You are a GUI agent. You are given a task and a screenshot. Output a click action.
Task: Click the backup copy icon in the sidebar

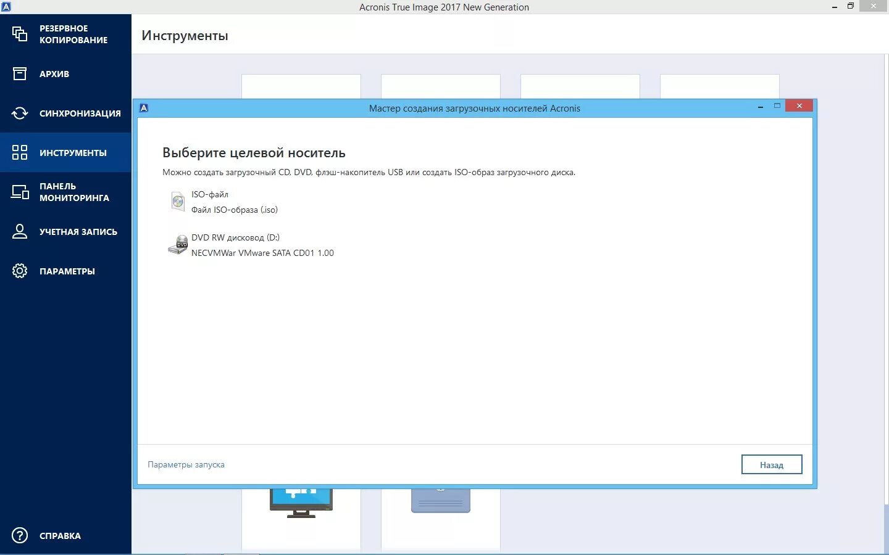tap(20, 33)
